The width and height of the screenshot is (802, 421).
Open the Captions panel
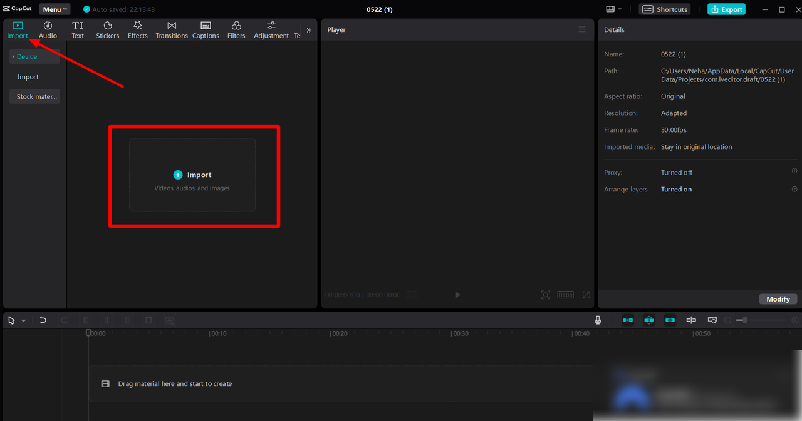(206, 29)
